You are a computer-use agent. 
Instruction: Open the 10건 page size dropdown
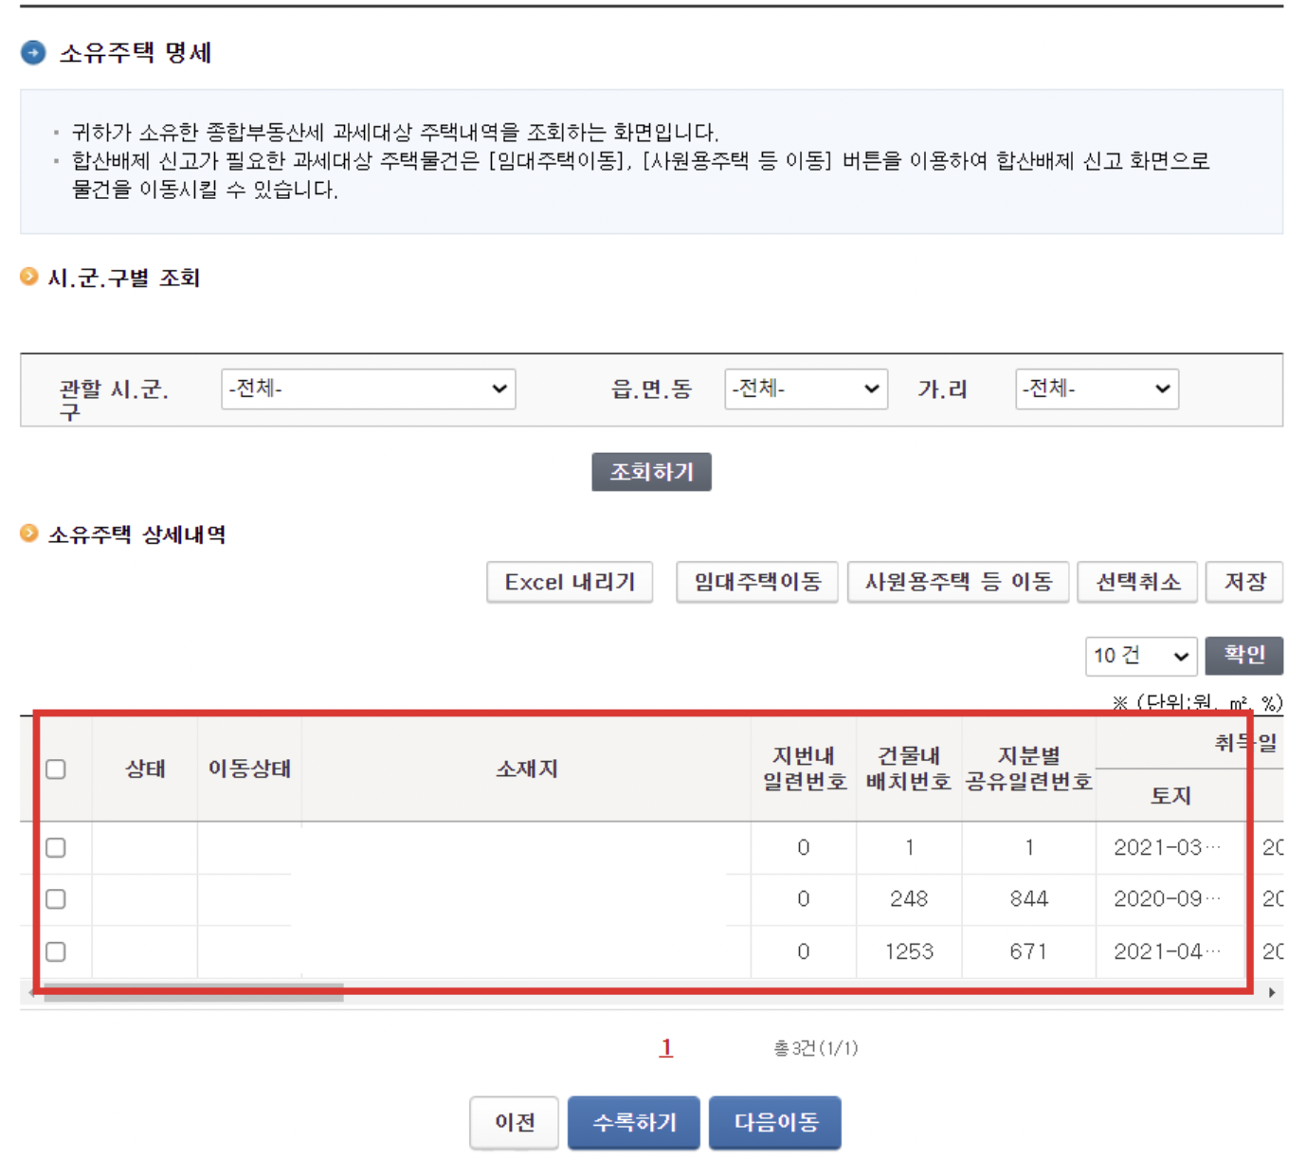(1140, 656)
